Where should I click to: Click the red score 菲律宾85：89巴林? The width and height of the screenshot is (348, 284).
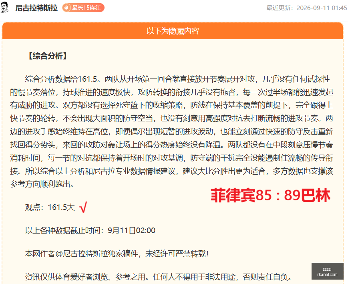click(271, 195)
